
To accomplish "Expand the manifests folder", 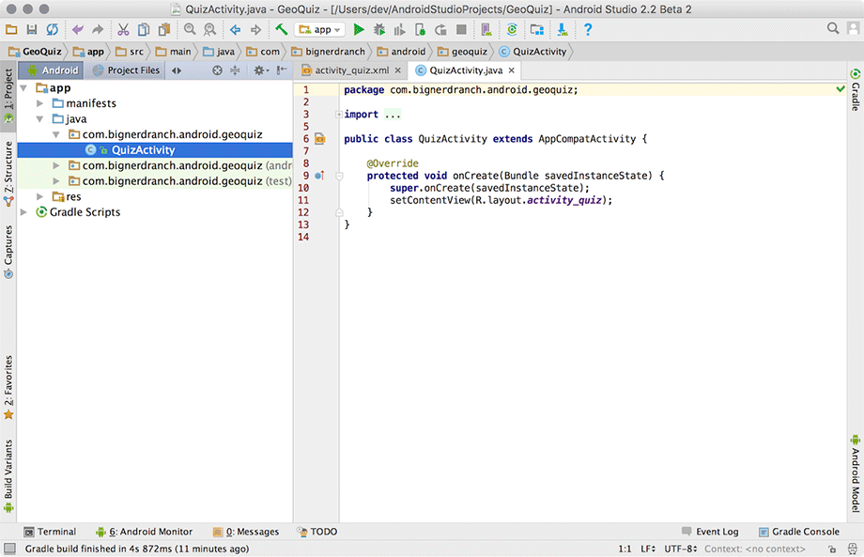I will tap(39, 103).
